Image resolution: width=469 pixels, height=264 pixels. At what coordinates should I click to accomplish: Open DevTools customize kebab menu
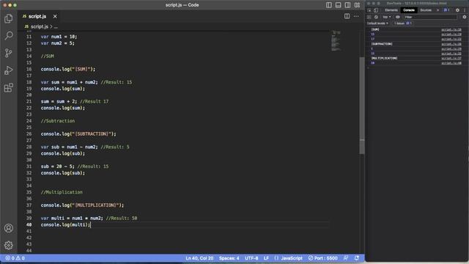465,10
